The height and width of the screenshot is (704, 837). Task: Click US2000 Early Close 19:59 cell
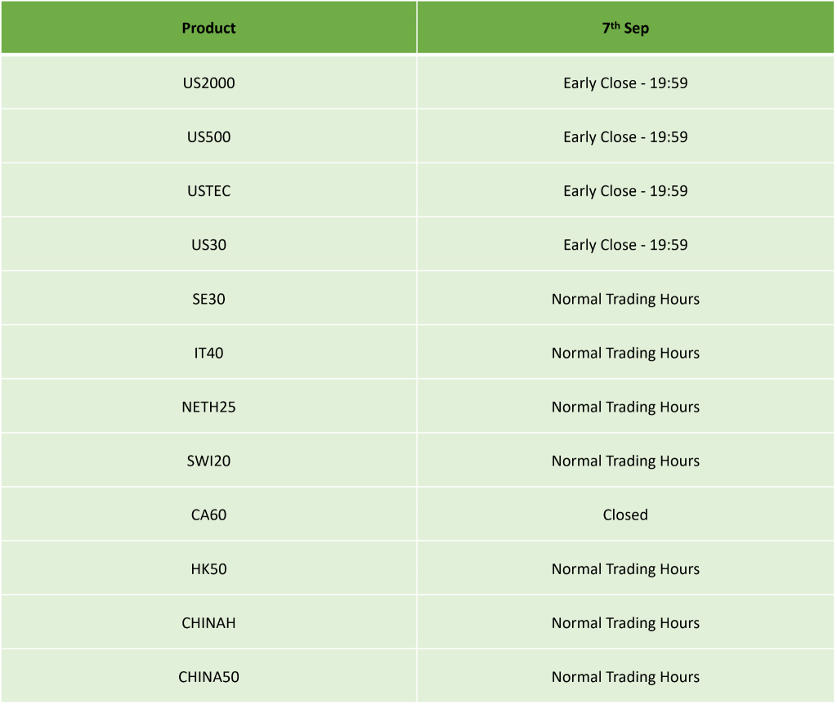point(625,82)
